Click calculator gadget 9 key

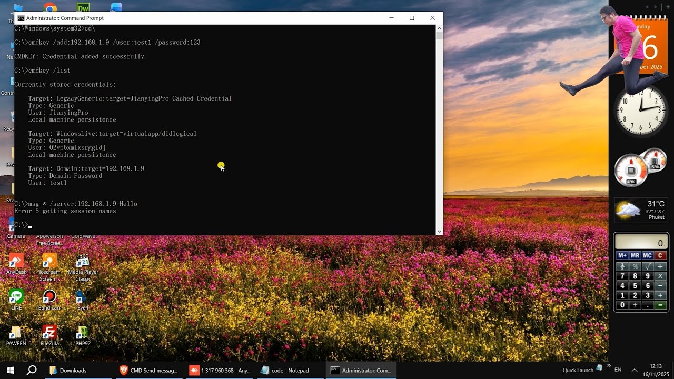[x=647, y=276]
